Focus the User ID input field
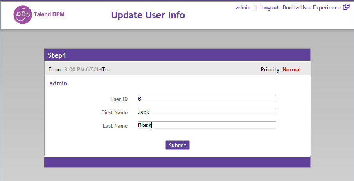This screenshot has width=354, height=181. 207,99
